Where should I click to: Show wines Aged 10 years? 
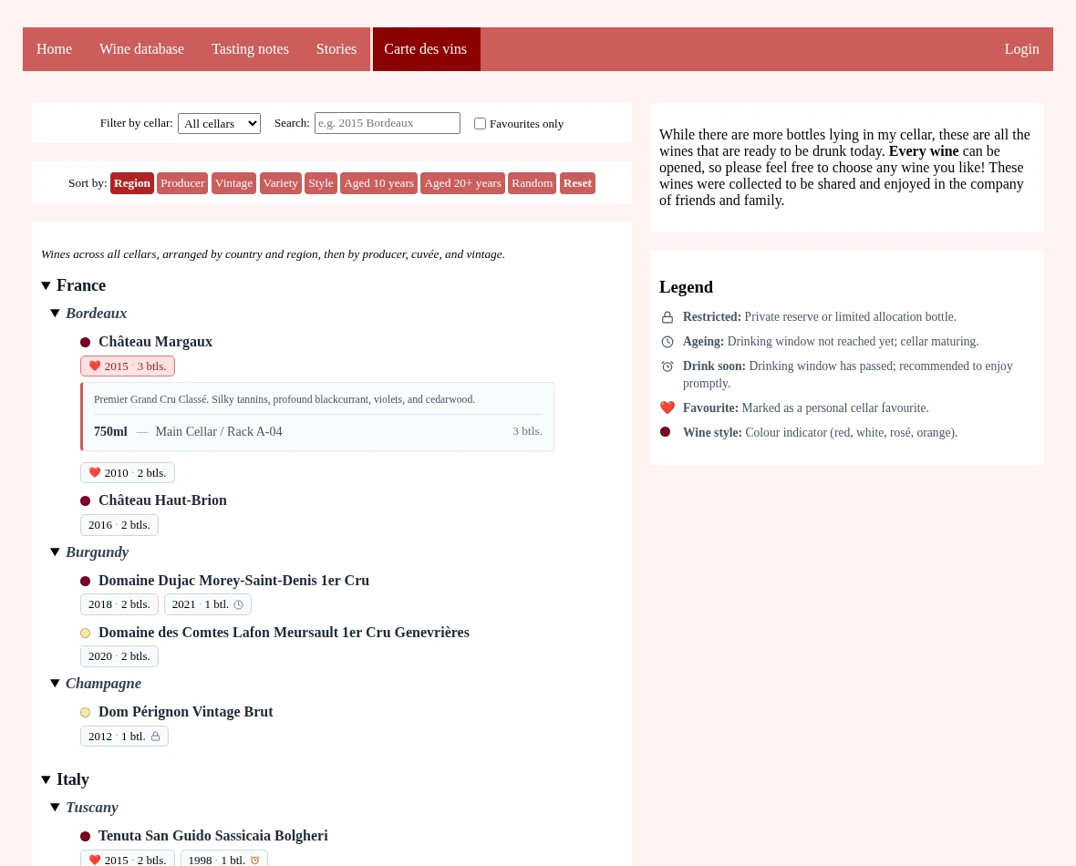[x=378, y=183]
